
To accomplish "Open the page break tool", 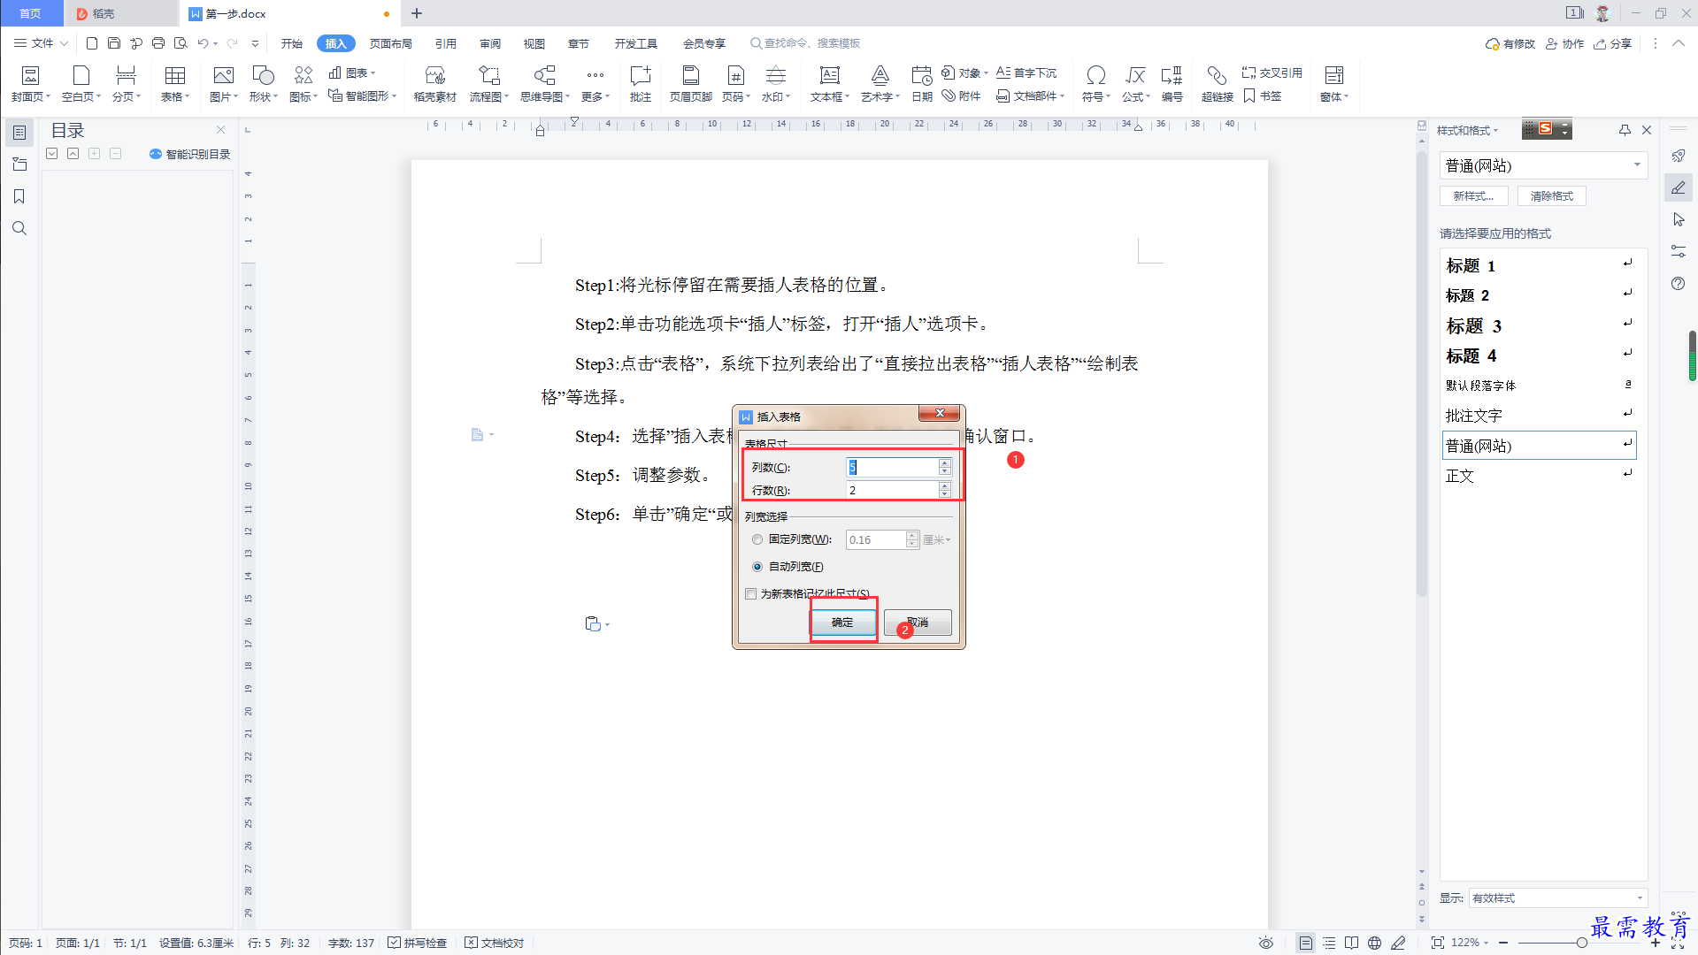I will (x=126, y=84).
